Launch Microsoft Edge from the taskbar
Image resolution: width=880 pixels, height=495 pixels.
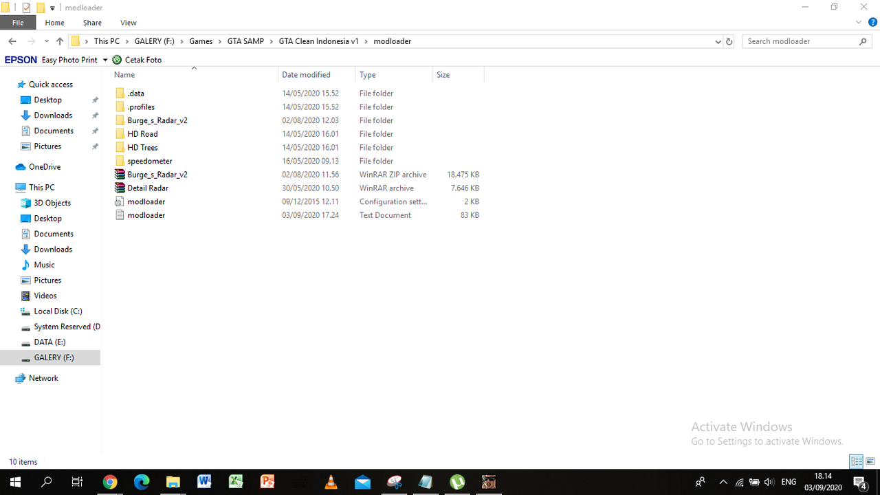142,482
